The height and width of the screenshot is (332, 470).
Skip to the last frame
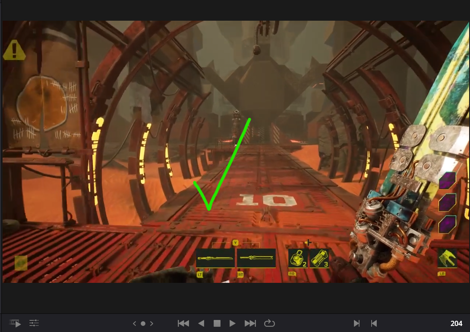pyautogui.click(x=250, y=323)
